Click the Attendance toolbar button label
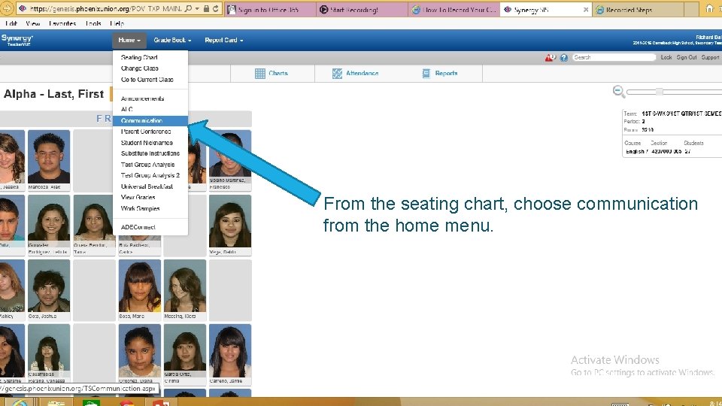This screenshot has width=722, height=406. [x=363, y=74]
